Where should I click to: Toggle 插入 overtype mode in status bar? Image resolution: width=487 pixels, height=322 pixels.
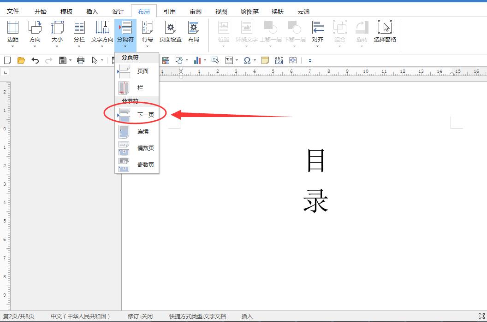247,316
